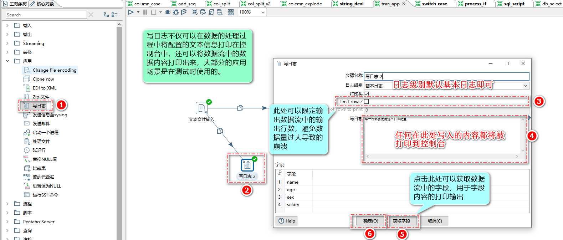Edit the 步骤名称 field
Screen dimensions: 563x240
(446, 76)
